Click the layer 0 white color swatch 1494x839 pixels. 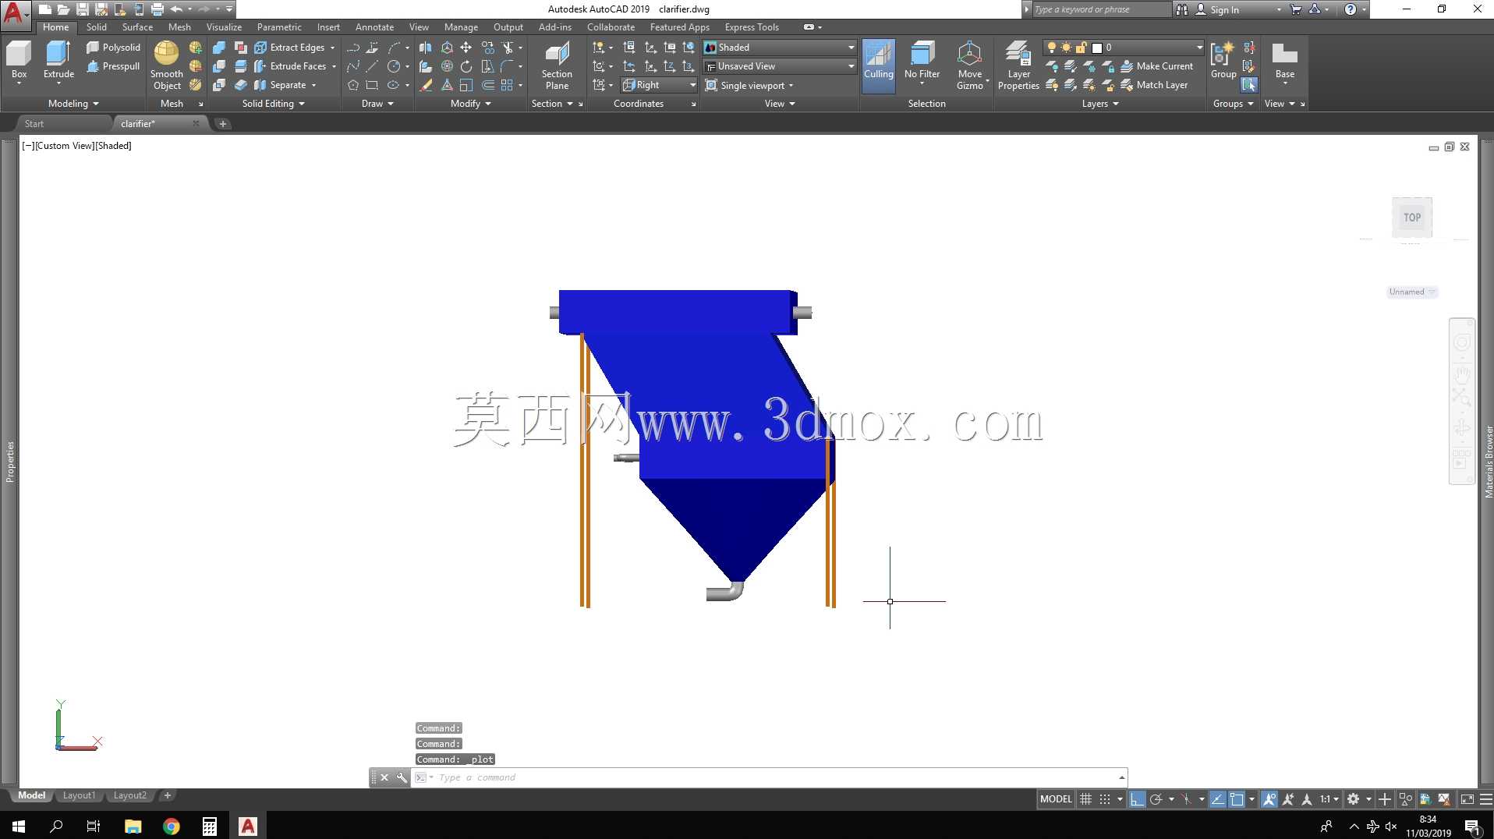1097,48
